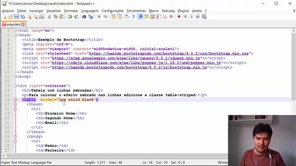Open the Function List icon
This screenshot has width=296, height=166.
[159, 17]
